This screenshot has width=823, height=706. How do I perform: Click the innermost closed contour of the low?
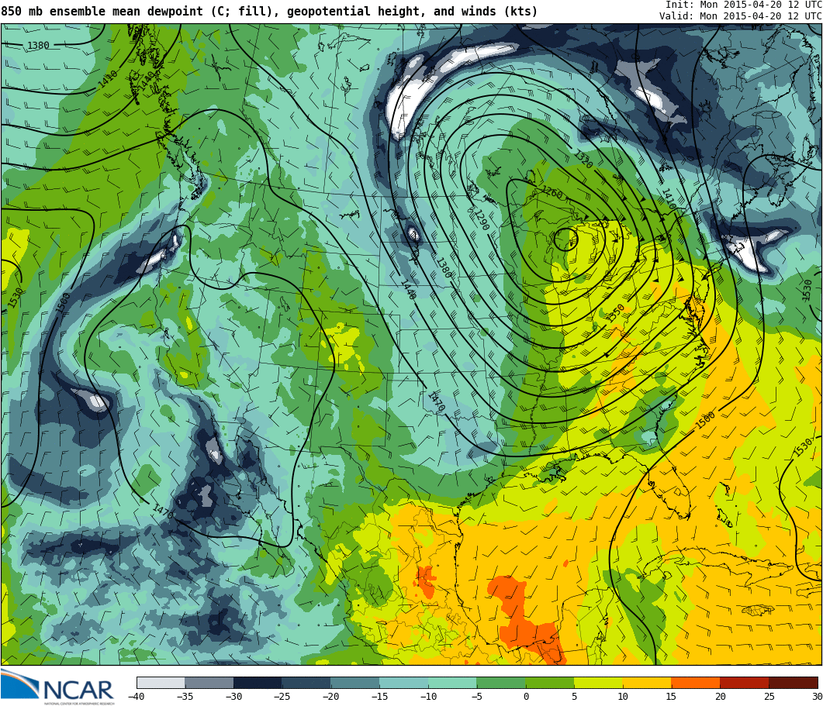click(565, 239)
